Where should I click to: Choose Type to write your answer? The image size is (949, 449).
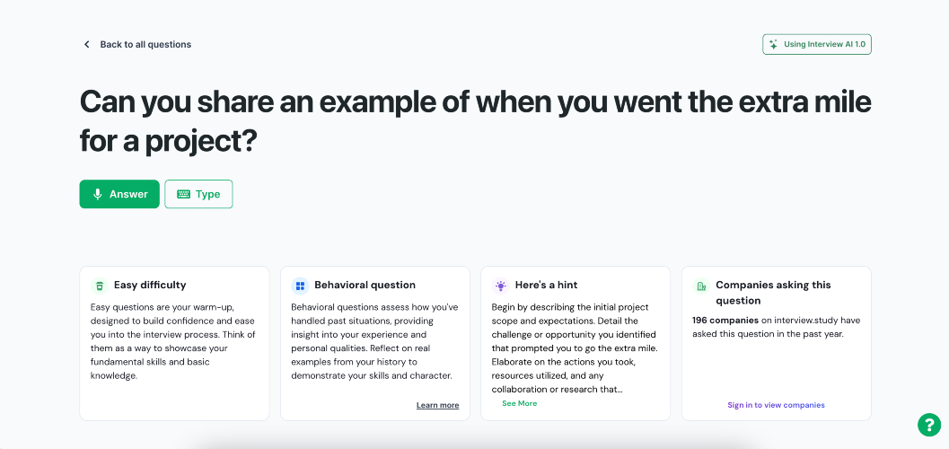(x=198, y=194)
